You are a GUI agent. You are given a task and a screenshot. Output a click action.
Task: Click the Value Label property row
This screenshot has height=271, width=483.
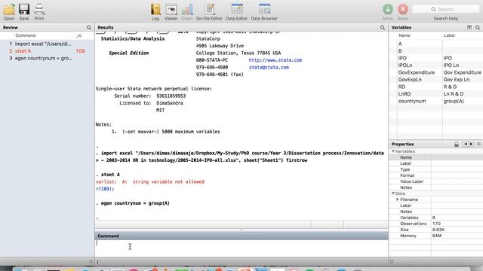[x=436, y=181]
